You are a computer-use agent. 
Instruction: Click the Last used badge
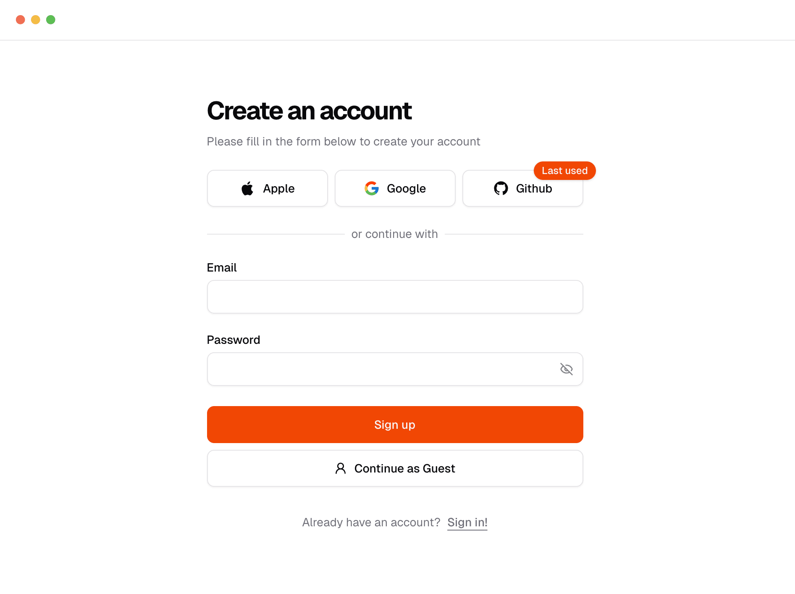(x=564, y=171)
